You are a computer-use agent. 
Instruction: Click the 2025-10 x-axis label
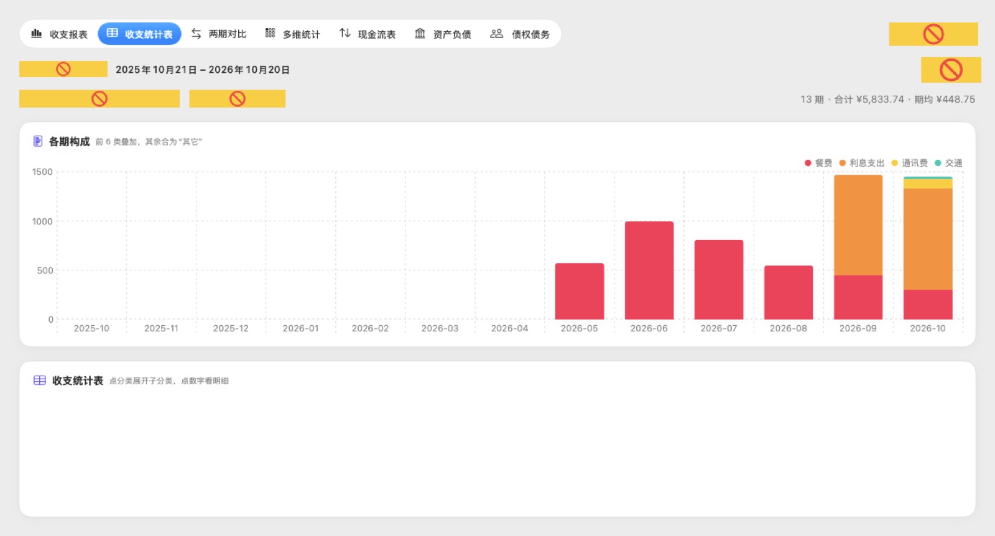tap(91, 328)
